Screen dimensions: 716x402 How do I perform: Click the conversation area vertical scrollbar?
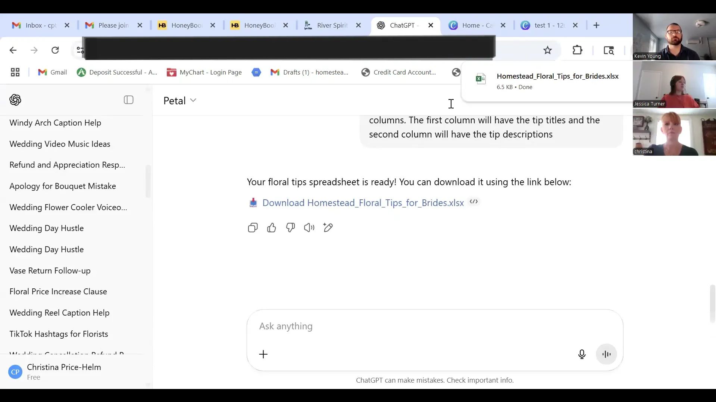pyautogui.click(x=712, y=304)
